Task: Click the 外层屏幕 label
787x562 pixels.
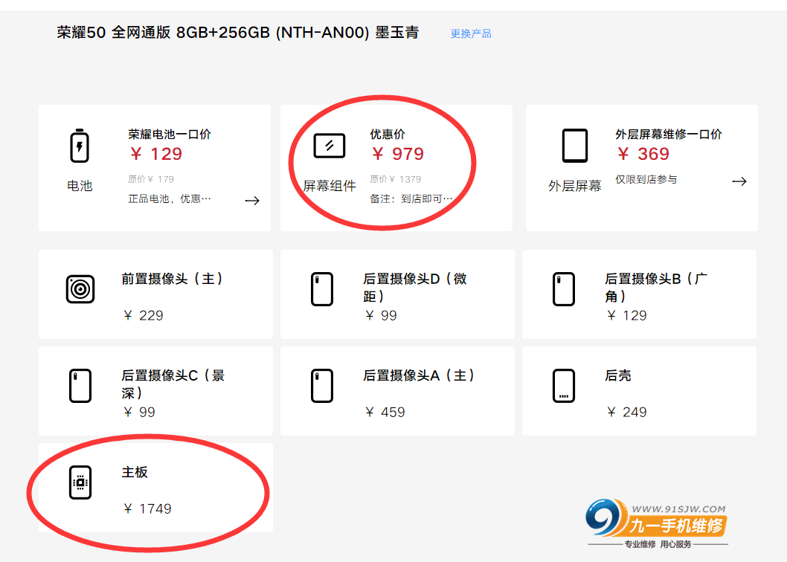Action: tap(575, 186)
